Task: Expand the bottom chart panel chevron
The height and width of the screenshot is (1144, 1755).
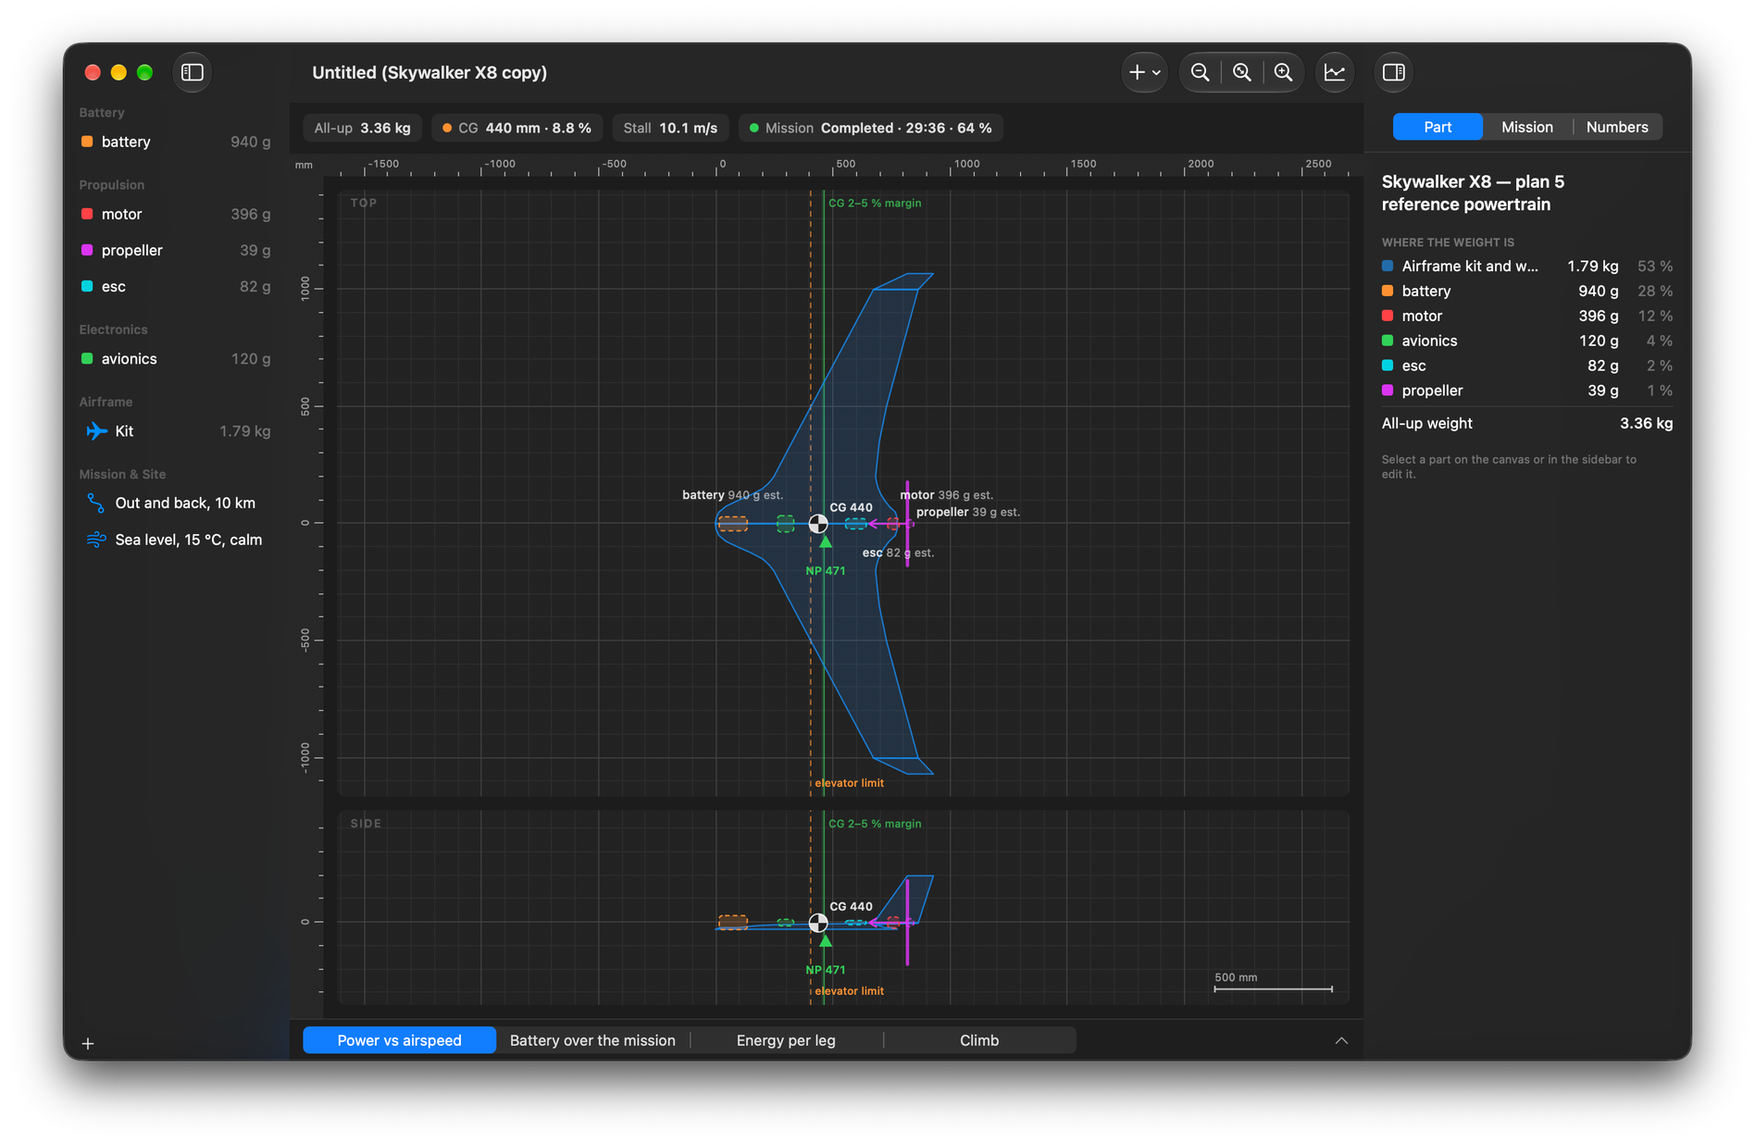Action: click(x=1341, y=1040)
